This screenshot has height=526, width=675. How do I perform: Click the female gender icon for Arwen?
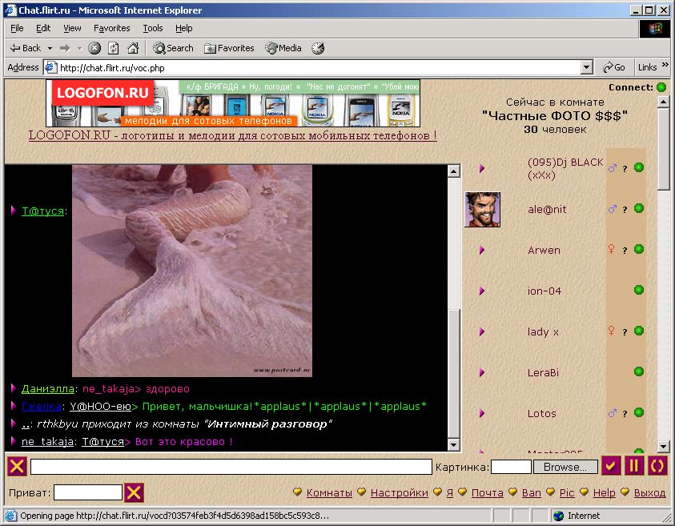pyautogui.click(x=611, y=249)
